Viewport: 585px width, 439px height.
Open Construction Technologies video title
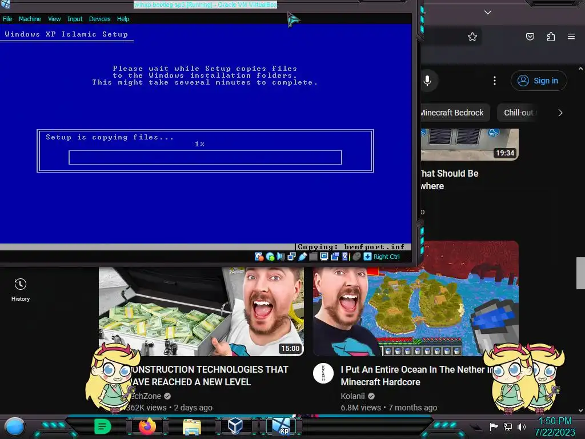209,376
